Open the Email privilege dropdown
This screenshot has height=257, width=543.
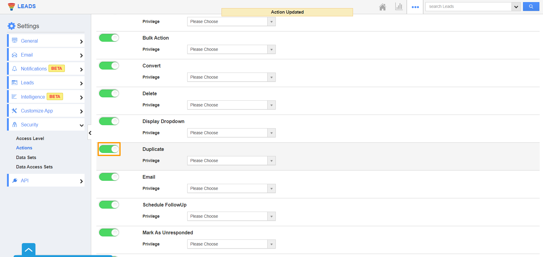[x=231, y=188]
